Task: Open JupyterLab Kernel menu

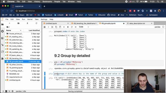Action: tap(30, 19)
